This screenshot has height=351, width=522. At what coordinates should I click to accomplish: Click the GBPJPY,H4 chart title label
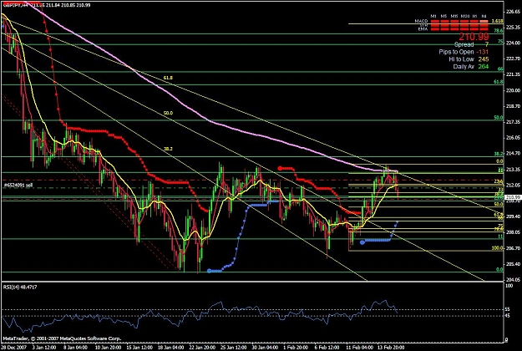coord(15,5)
